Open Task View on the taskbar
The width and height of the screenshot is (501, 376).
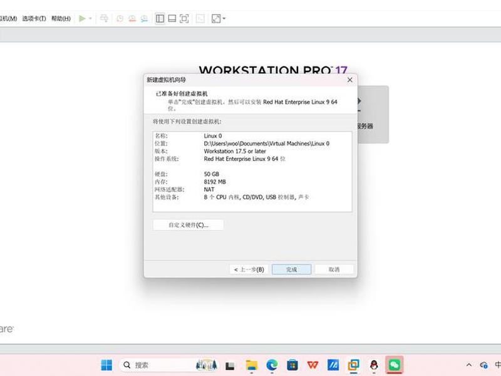(x=230, y=365)
